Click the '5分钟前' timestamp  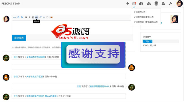pyautogui.click(x=120, y=86)
